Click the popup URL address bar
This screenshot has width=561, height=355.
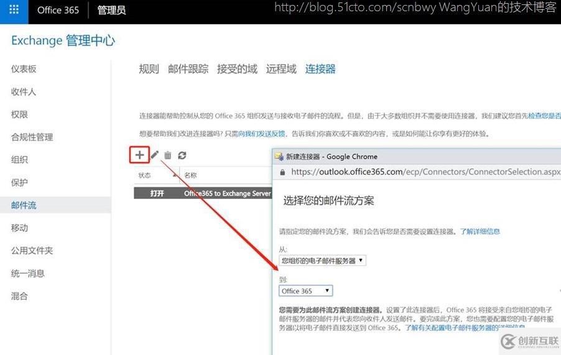coord(425,172)
